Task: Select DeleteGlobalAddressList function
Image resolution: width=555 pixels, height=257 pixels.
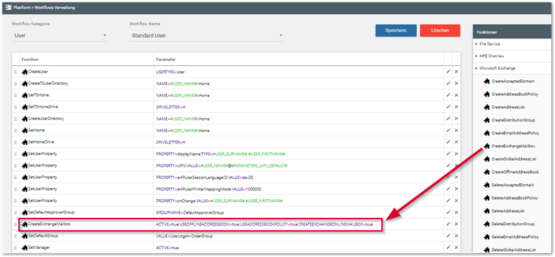Action: coord(510,250)
